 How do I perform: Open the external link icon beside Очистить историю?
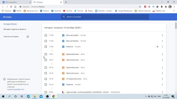click(28, 37)
